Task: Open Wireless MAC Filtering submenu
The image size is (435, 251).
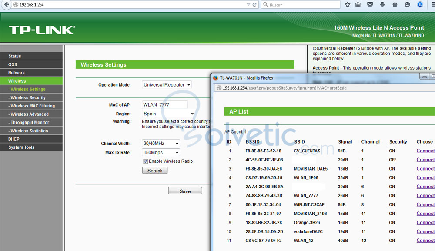Action: coord(31,106)
